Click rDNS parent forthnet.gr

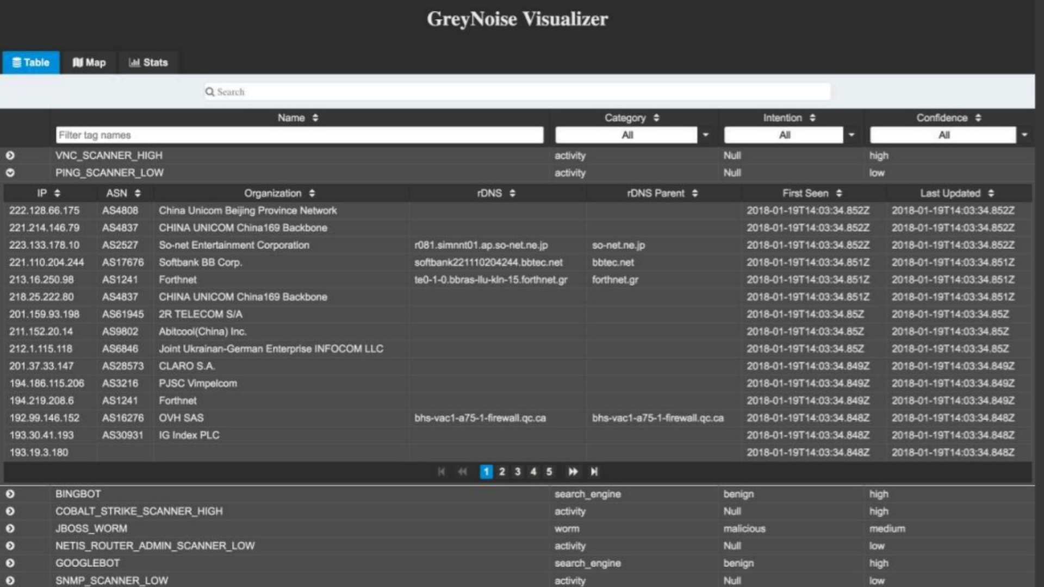pyautogui.click(x=615, y=280)
